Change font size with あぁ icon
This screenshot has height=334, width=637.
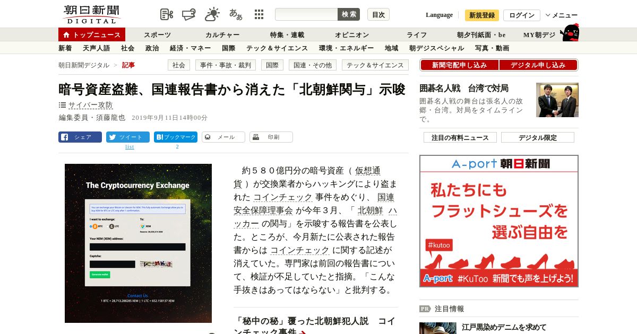236,14
